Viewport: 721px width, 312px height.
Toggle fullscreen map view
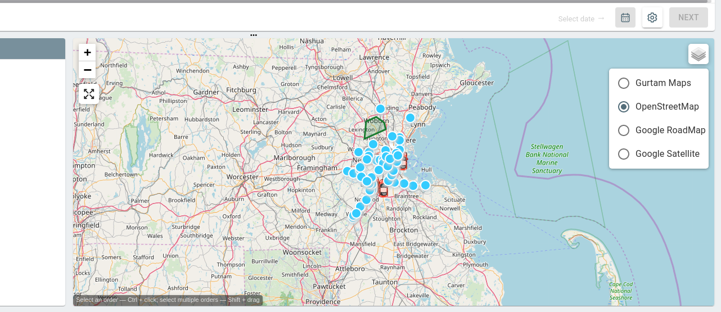tap(89, 94)
